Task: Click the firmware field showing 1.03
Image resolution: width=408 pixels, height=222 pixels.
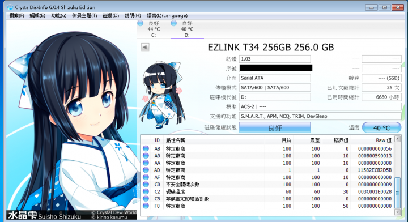Action: [275, 59]
